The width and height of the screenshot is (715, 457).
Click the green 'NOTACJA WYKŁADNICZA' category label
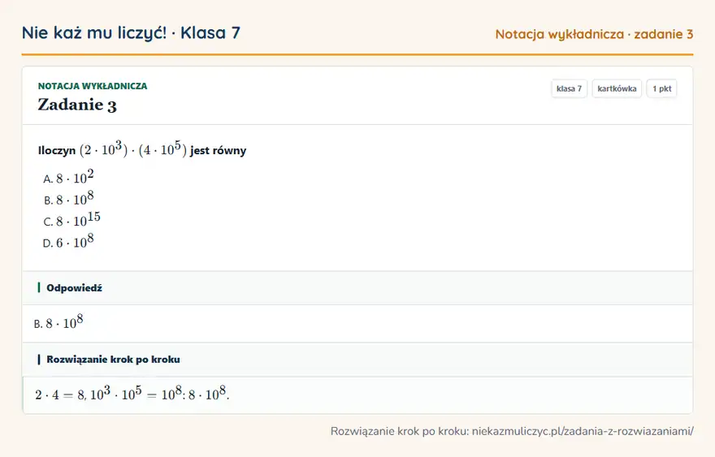point(93,86)
